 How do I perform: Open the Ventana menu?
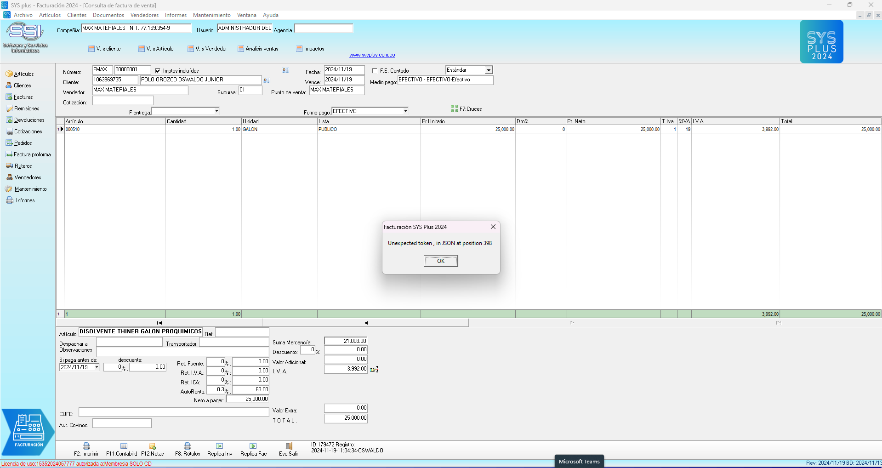(247, 15)
